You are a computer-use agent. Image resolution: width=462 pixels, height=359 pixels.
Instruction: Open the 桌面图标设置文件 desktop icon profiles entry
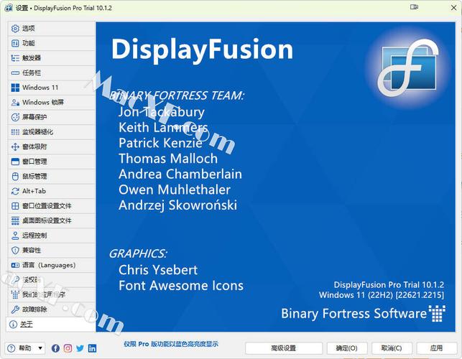[x=51, y=220]
